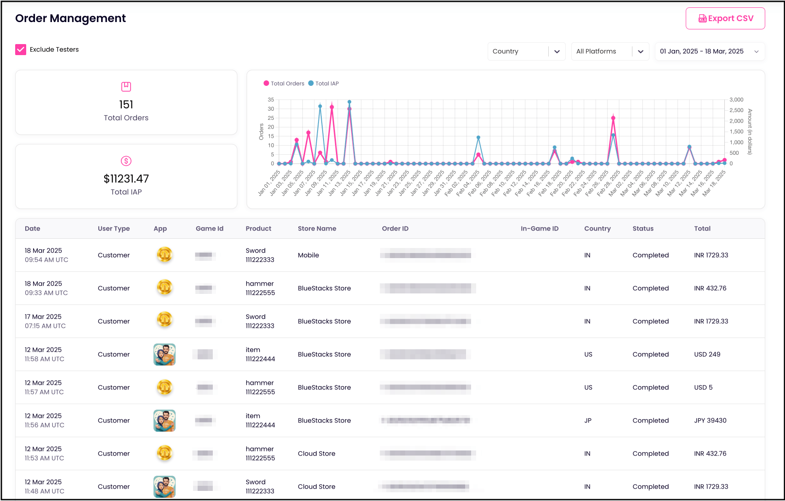Click the pink Feb 28 peak data point
Viewport: 785px width, 501px height.
(x=613, y=118)
